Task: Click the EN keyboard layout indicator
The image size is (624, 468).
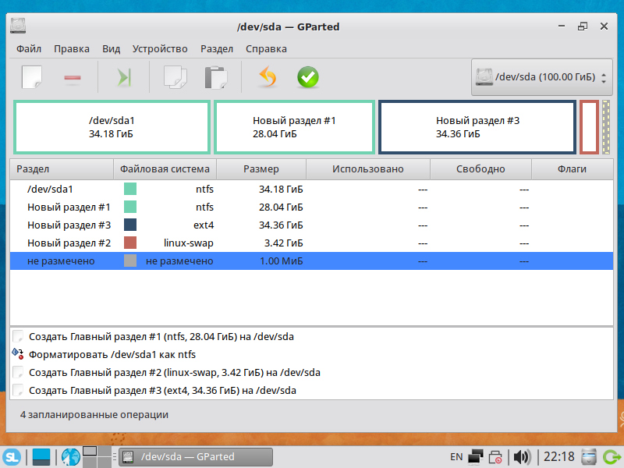Action: tap(456, 457)
